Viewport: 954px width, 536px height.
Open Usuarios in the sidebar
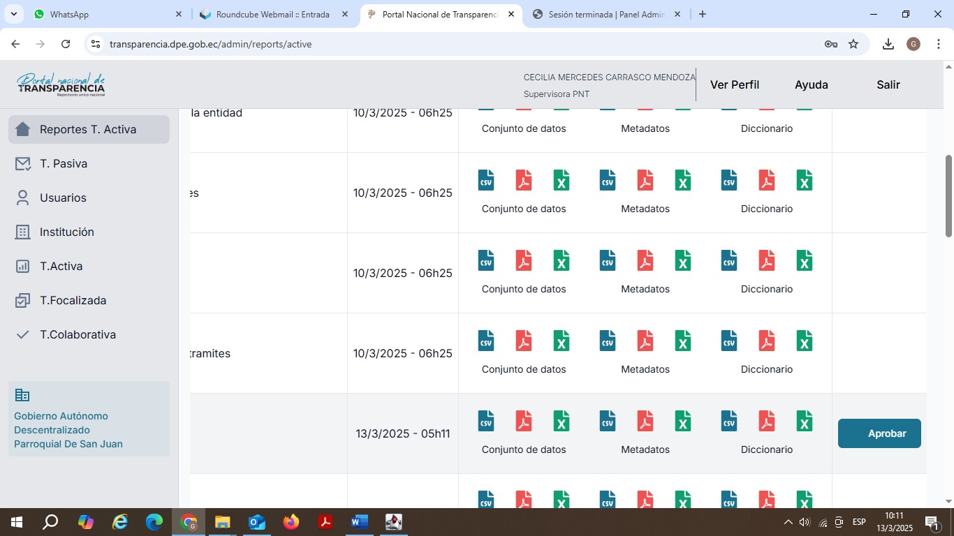coord(63,198)
